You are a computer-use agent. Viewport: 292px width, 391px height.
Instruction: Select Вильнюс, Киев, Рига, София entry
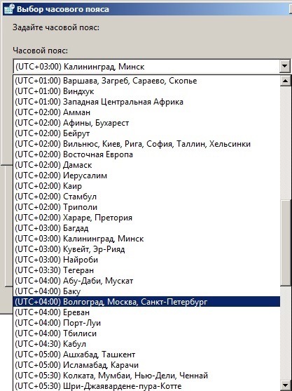point(146,144)
